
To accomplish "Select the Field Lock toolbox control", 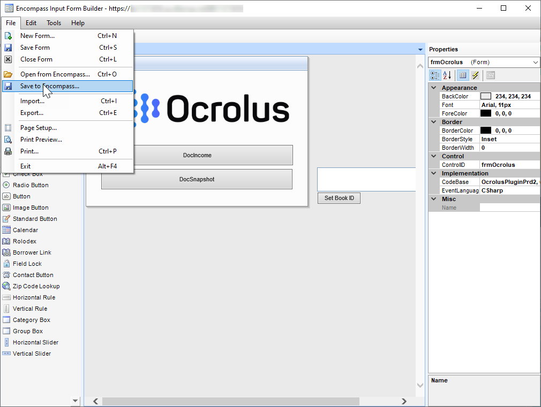I will (22, 264).
